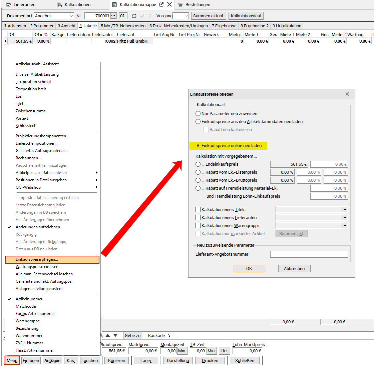374x366 pixels.
Task: Open the ellipsis lookup for Kalkulation eines Titels
Action: click(x=344, y=209)
